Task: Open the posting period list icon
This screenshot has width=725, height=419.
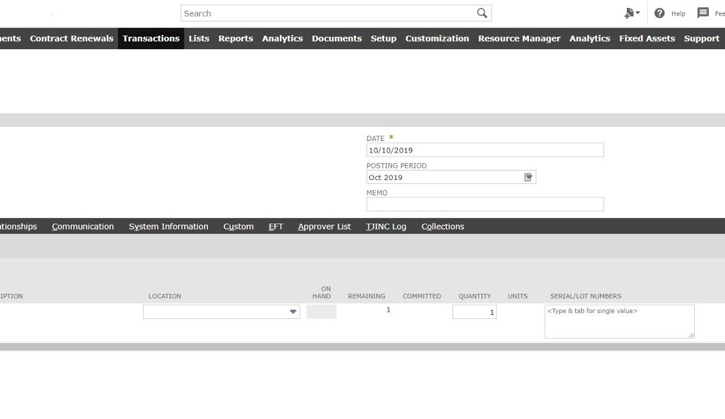Action: click(528, 177)
